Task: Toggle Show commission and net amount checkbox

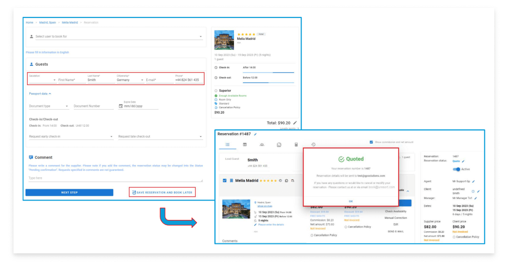Action: (371, 142)
